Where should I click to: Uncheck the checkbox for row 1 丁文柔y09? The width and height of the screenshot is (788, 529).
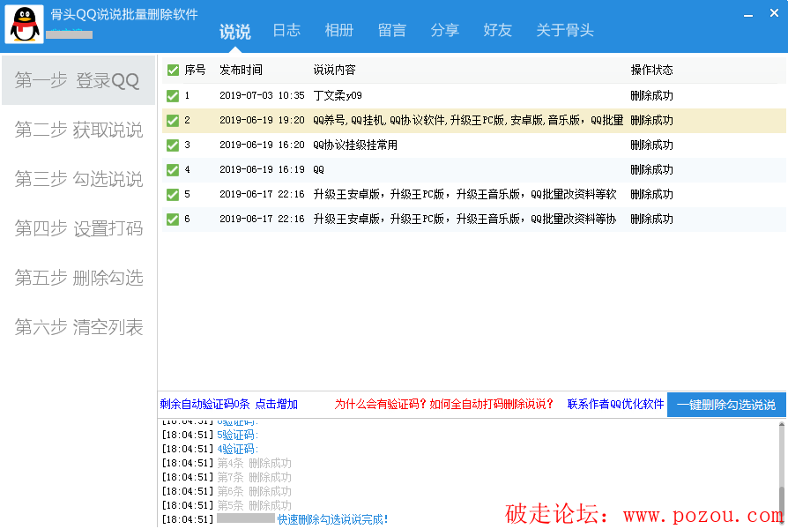173,95
